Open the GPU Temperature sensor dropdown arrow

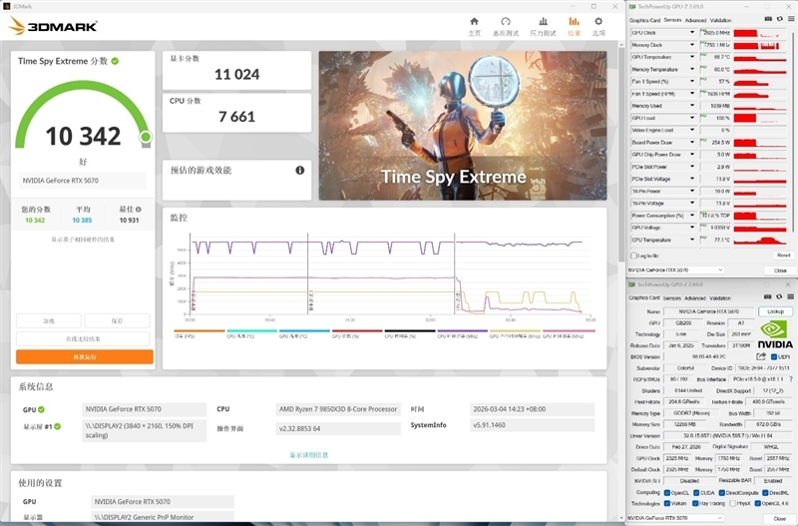692,57
